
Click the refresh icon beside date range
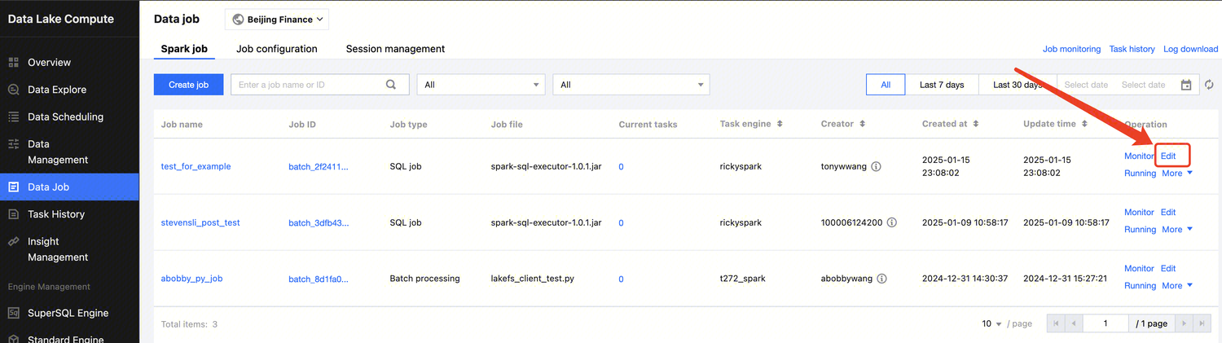point(1209,85)
